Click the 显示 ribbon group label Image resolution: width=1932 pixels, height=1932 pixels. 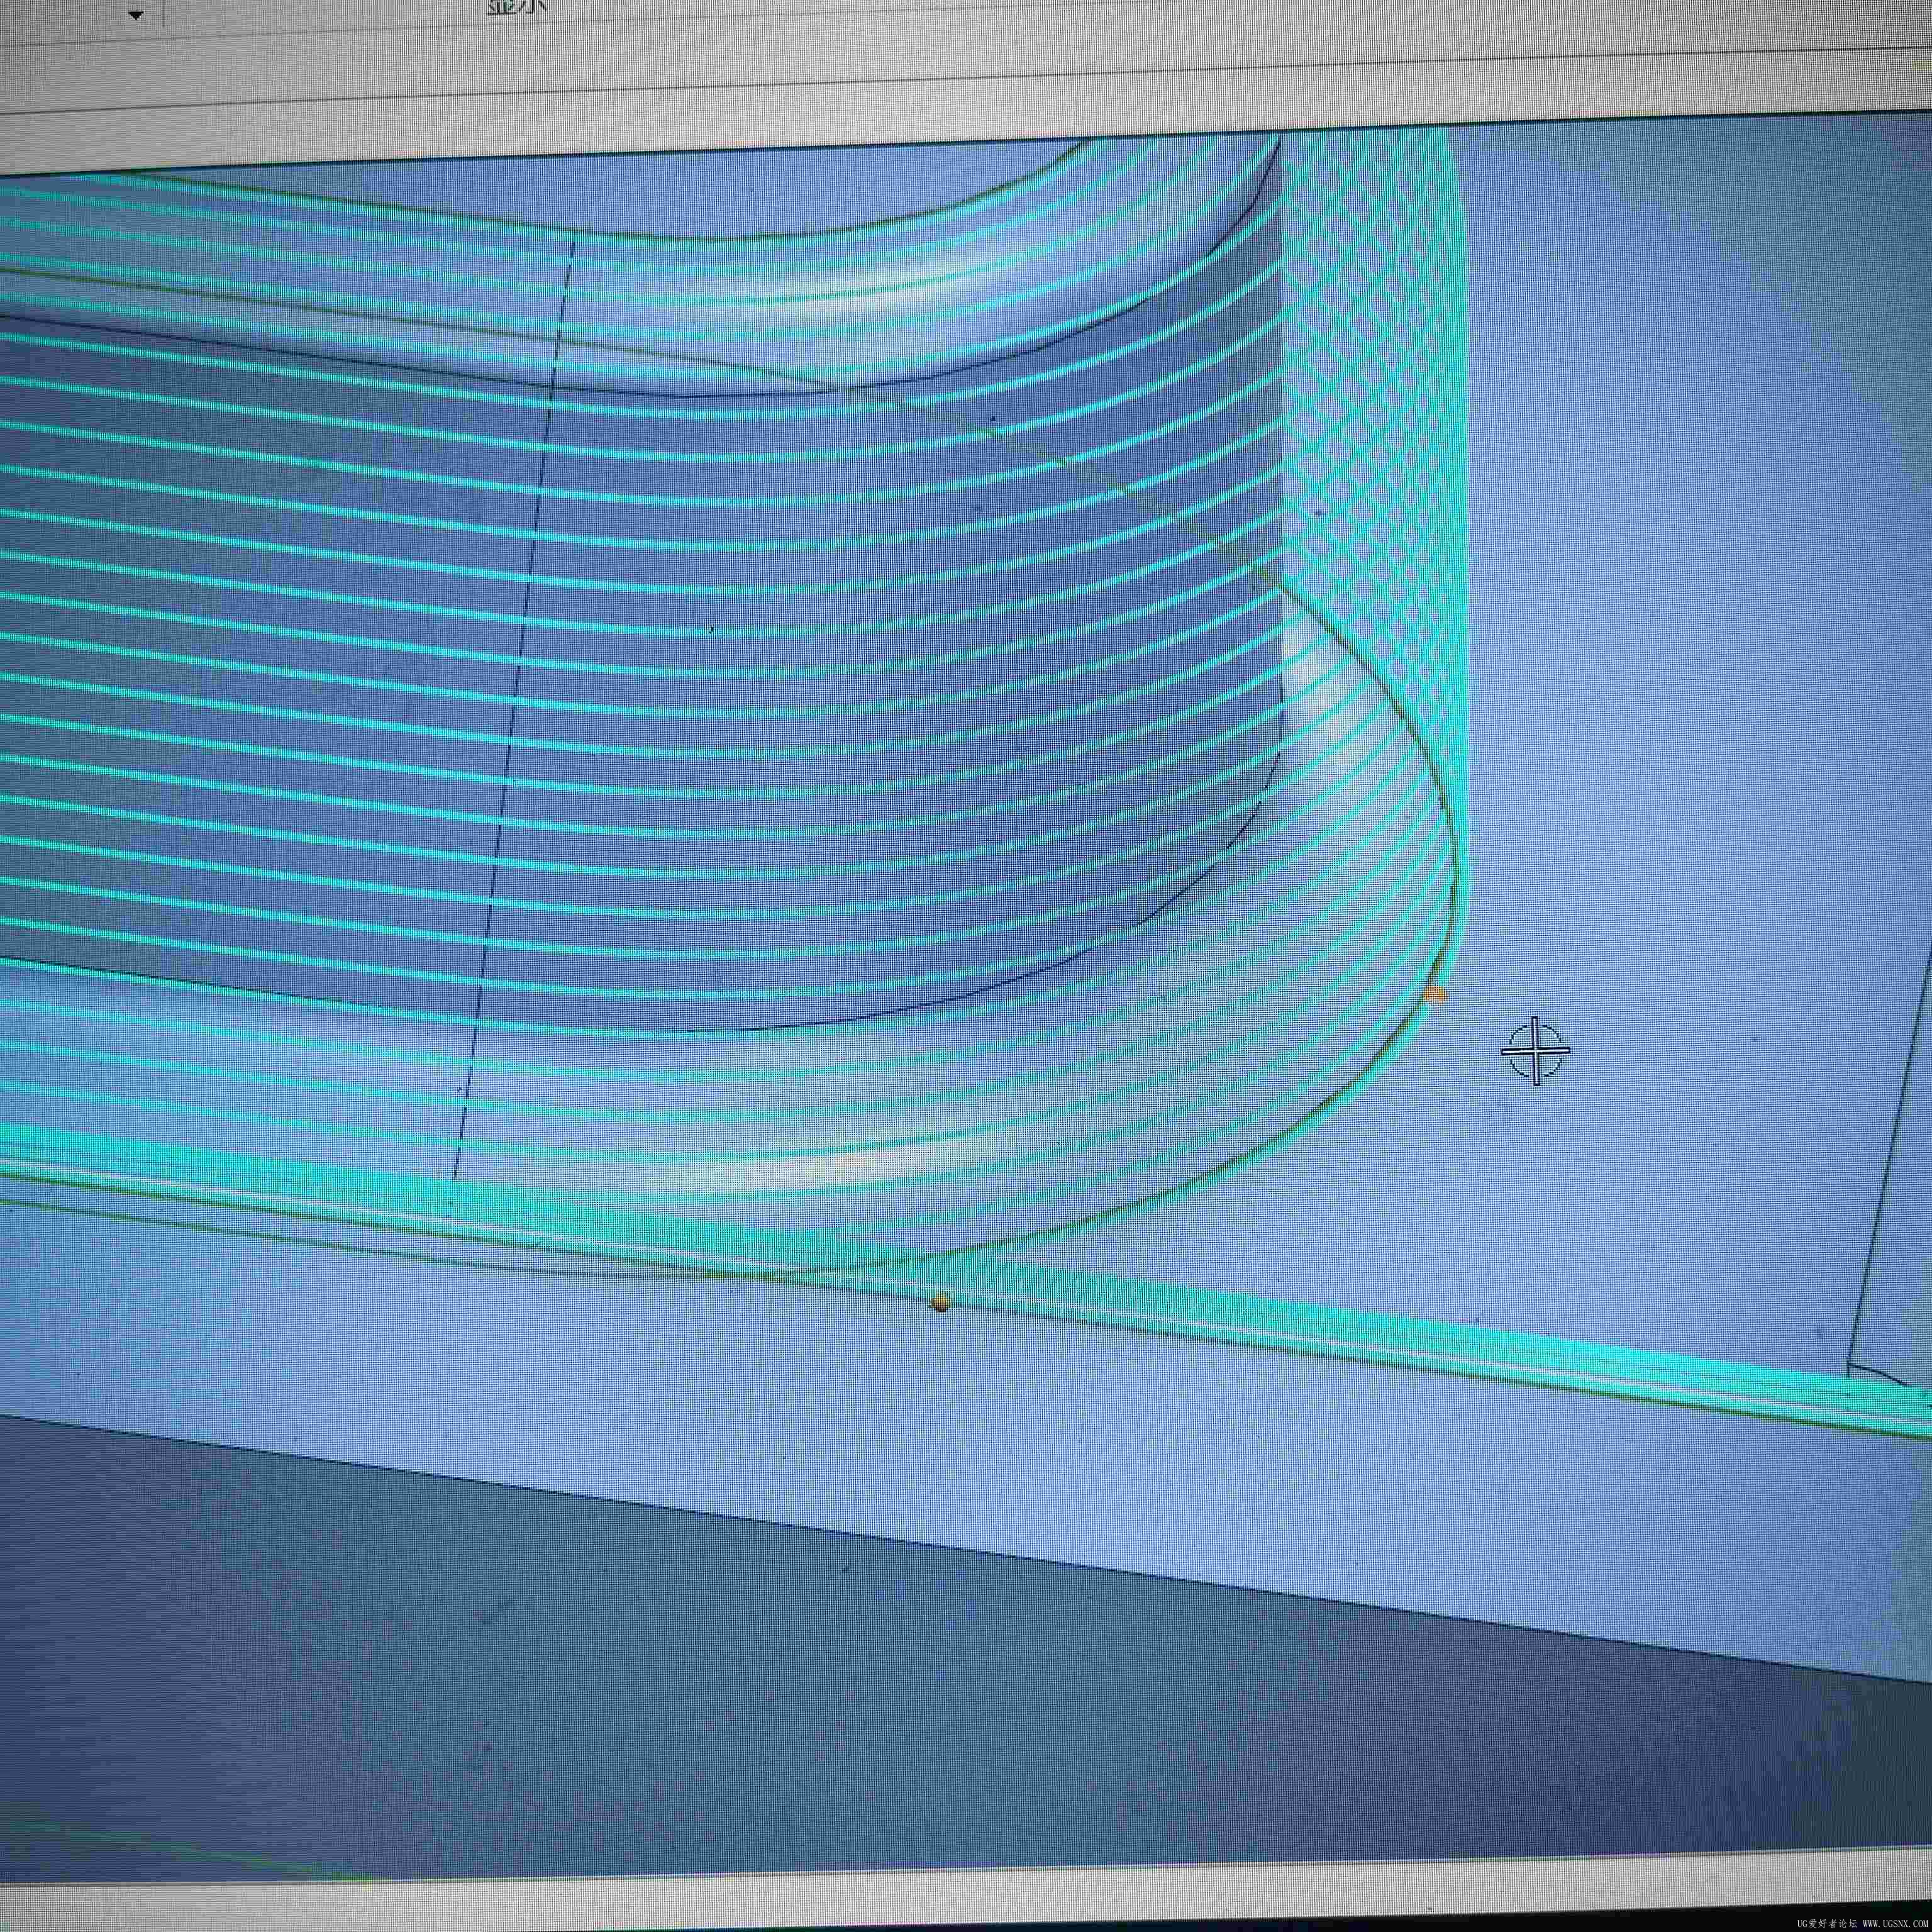516,8
